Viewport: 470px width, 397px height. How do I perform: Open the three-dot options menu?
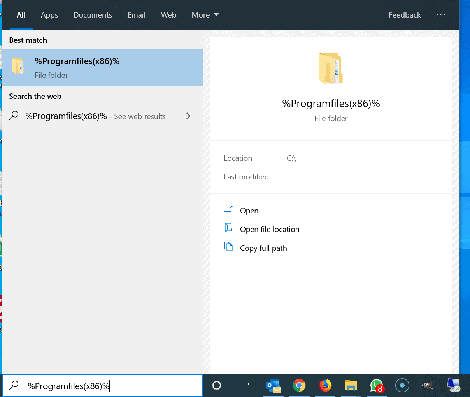pyautogui.click(x=440, y=15)
